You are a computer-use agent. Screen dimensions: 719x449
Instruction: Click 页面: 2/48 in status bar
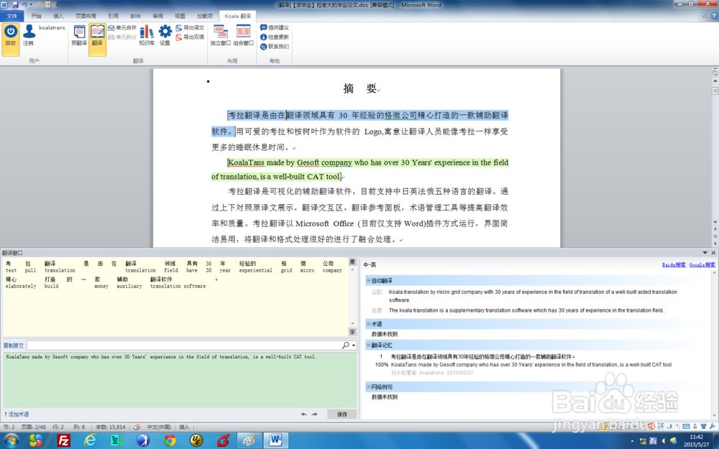[34, 427]
